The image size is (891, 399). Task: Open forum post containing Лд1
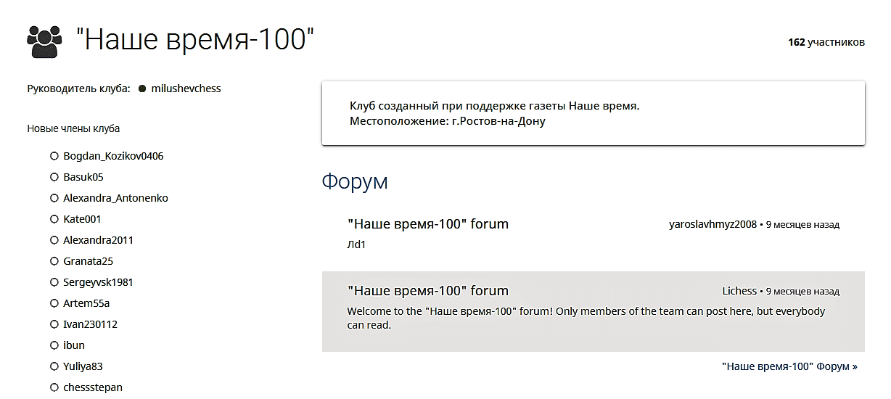click(428, 224)
